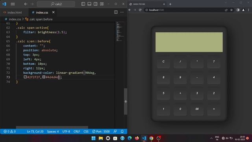Open the taskbar clock and date
Viewport: 252px width, 142px height.
[x=240, y=138]
